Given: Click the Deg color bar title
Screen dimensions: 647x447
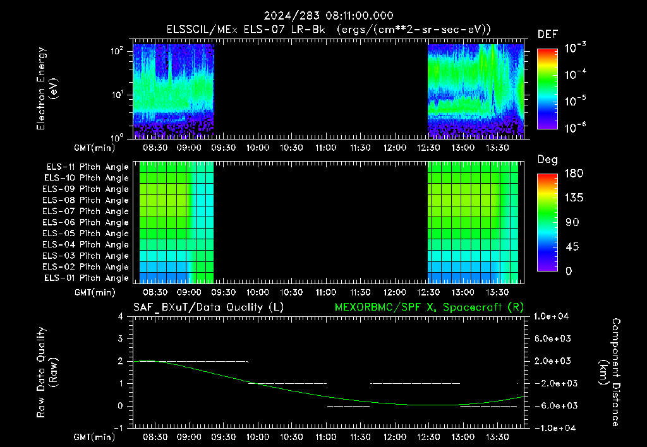Looking at the screenshot, I should tap(548, 160).
